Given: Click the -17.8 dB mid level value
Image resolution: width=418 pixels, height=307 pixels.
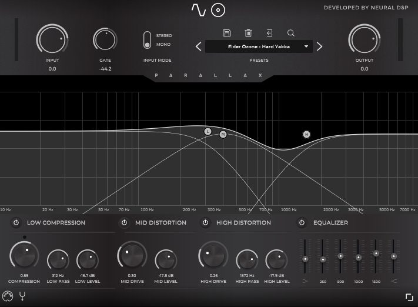Looking at the screenshot, I should pyautogui.click(x=166, y=275).
